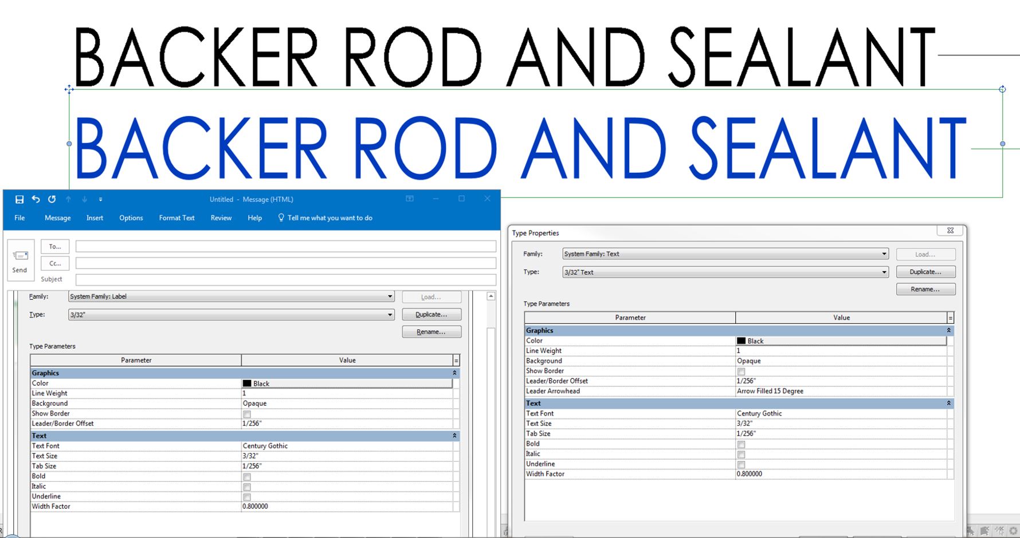Click the Cc... button to pick recipients
Viewport: 1020px width, 538px height.
[55, 263]
